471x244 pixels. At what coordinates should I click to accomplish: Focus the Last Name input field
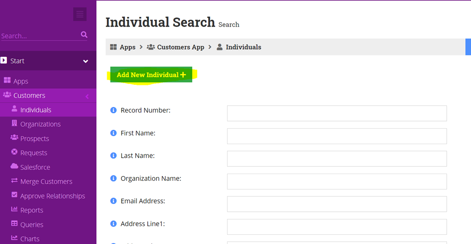pyautogui.click(x=337, y=159)
